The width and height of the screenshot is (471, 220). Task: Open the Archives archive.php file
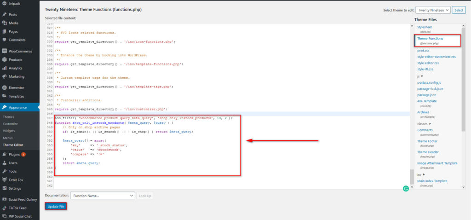[x=423, y=112]
